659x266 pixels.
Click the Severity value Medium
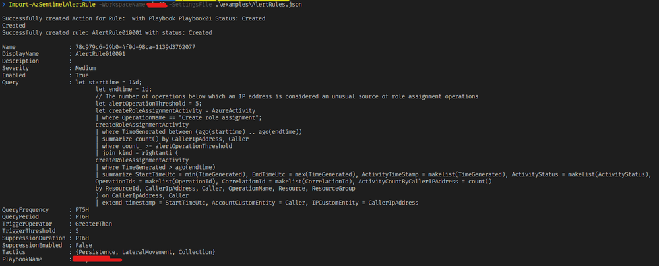85,68
